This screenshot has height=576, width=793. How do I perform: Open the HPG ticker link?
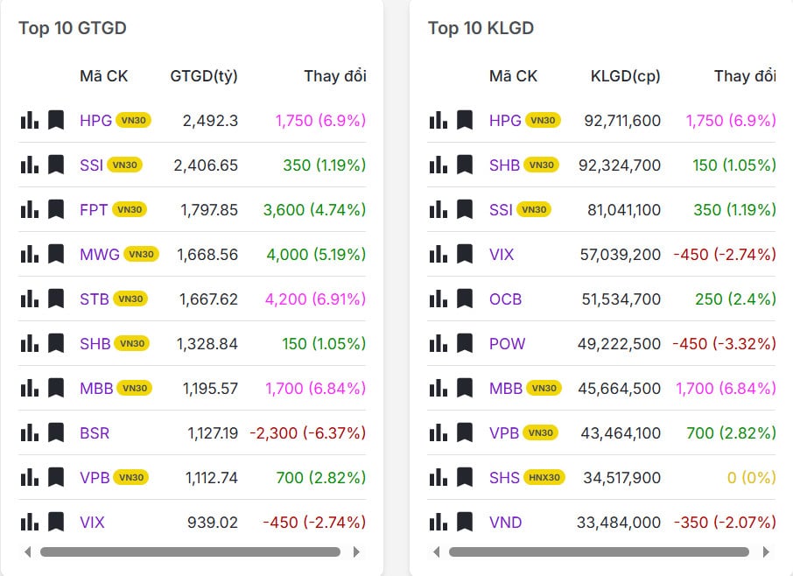click(x=96, y=120)
